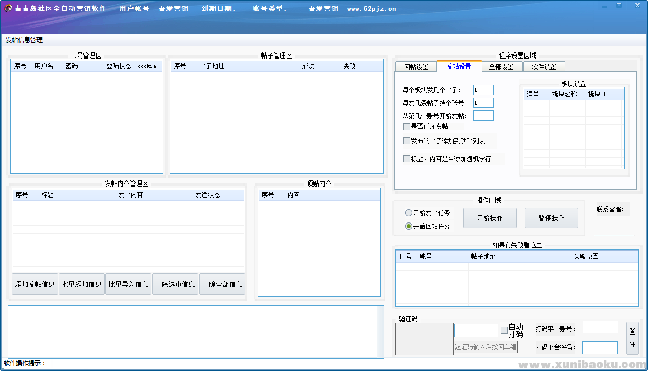Click the 打码平台账号 text field

coord(600,327)
